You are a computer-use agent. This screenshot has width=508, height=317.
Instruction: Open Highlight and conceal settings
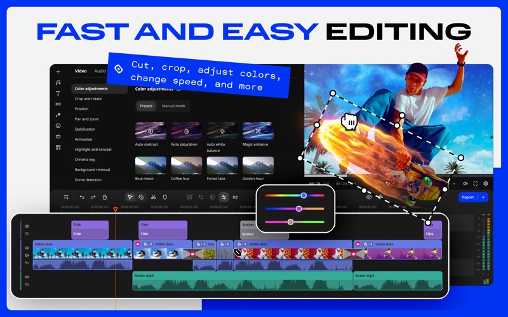pos(93,150)
